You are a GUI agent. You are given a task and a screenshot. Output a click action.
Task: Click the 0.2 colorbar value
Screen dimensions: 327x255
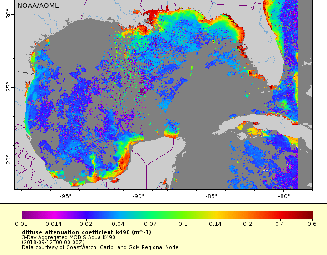[248, 224]
